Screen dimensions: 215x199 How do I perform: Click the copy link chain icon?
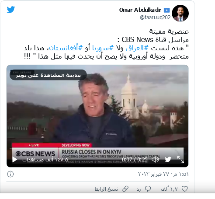tap(125, 189)
